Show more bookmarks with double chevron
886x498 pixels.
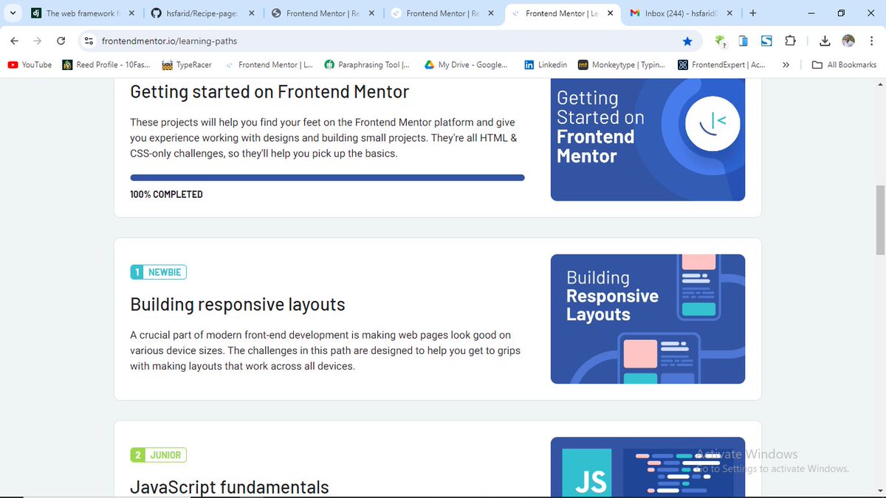point(786,65)
